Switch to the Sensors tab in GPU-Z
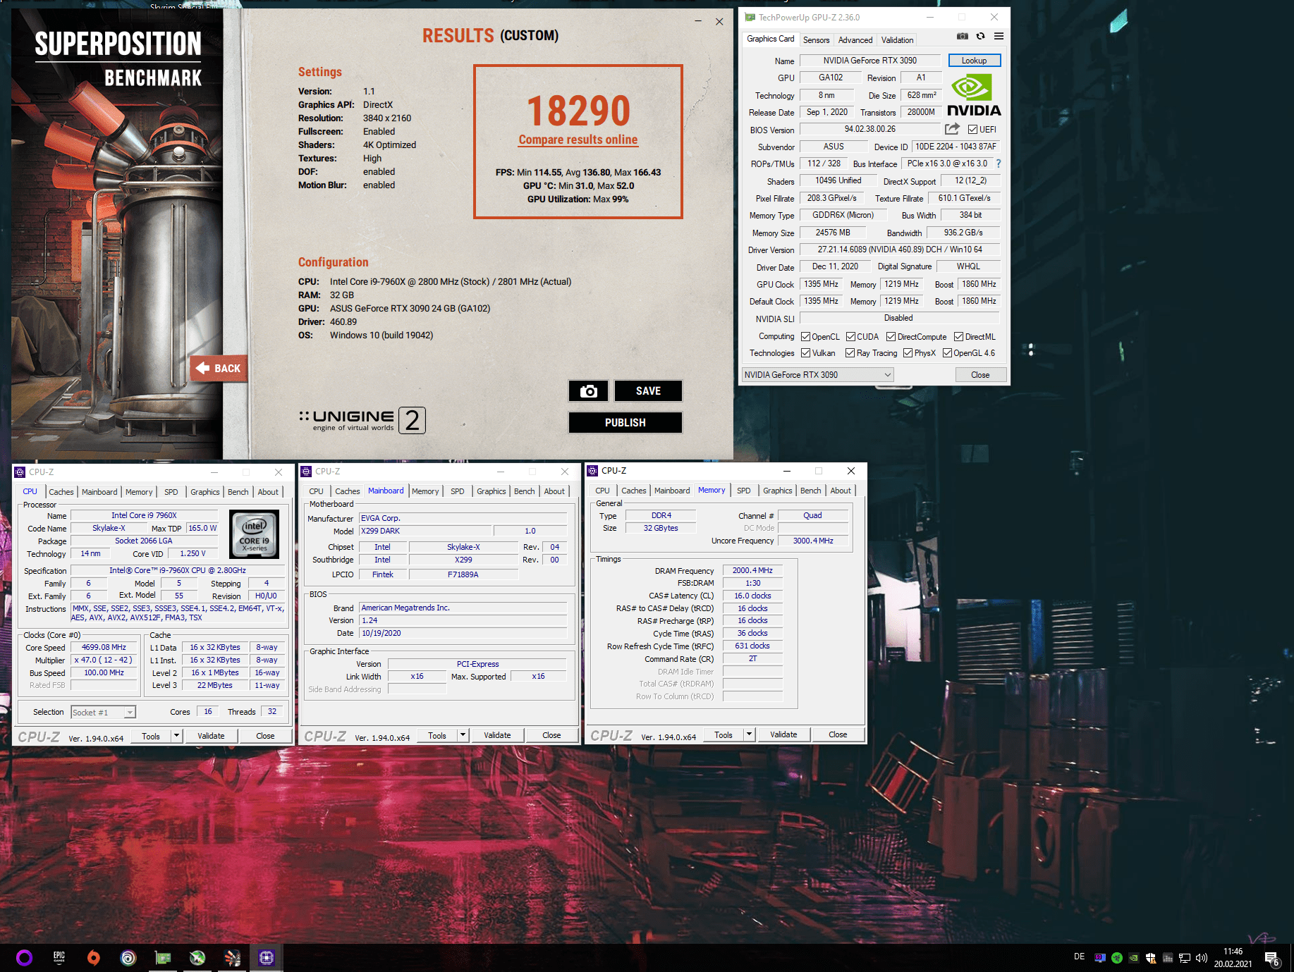 pyautogui.click(x=816, y=40)
